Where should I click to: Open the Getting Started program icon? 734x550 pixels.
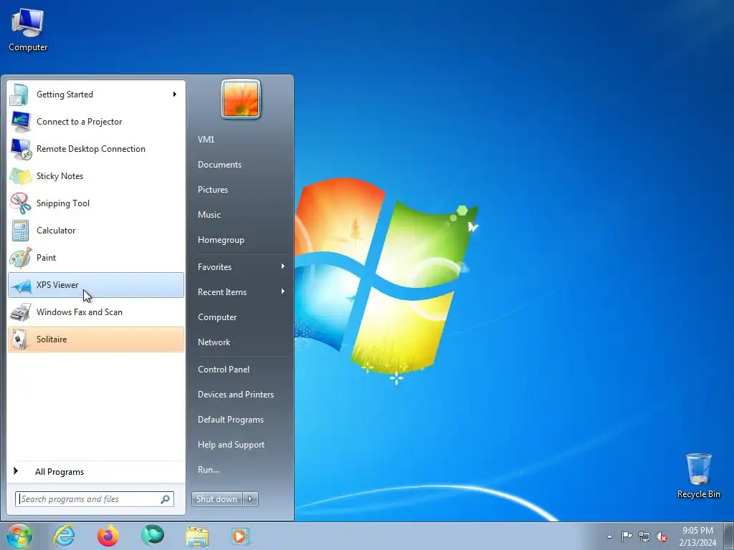point(20,95)
